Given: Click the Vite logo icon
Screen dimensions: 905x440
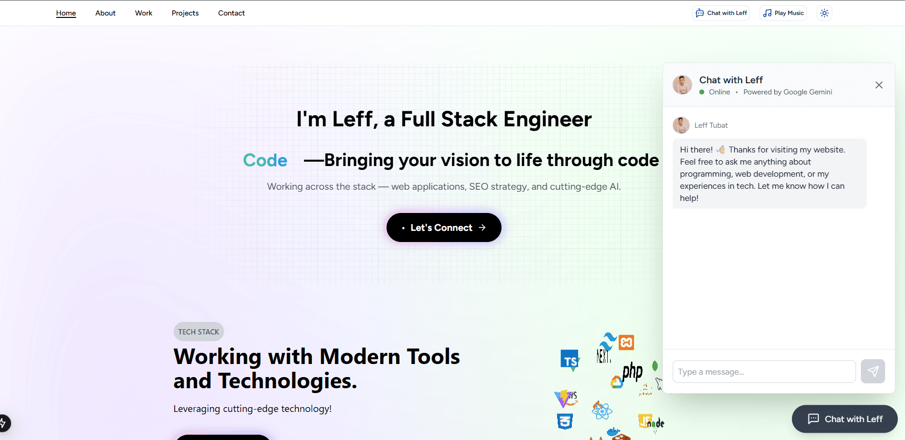Looking at the screenshot, I should 564,399.
